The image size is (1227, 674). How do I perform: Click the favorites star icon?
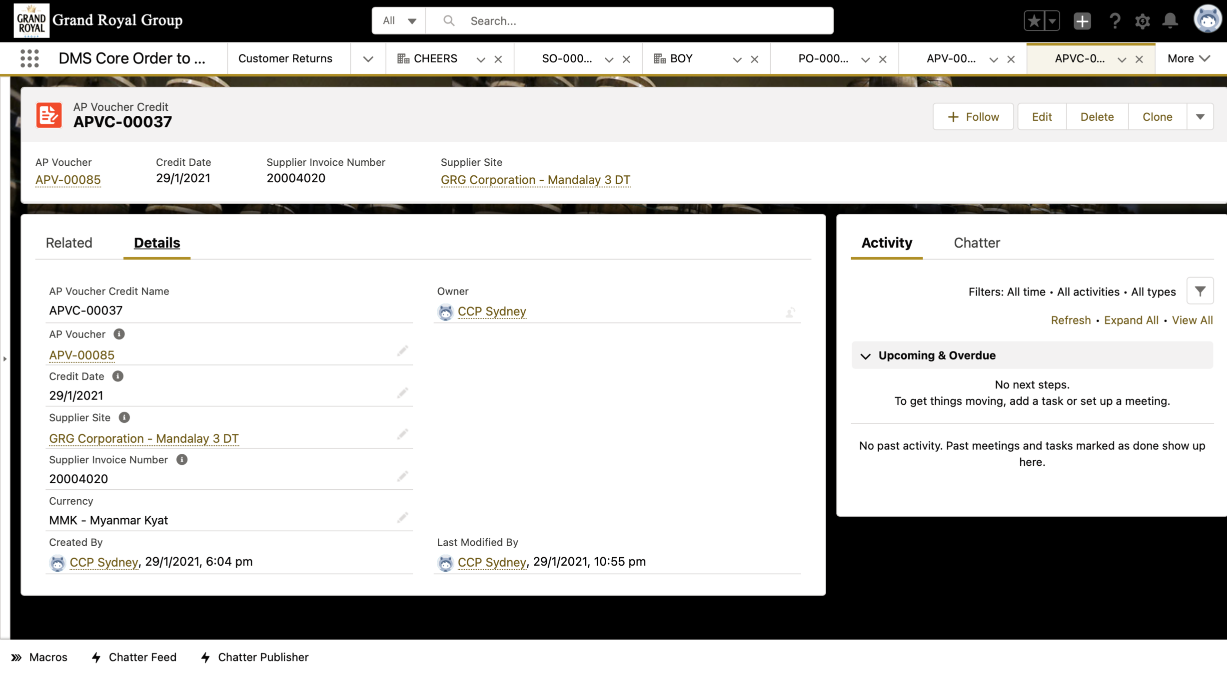[x=1034, y=21]
